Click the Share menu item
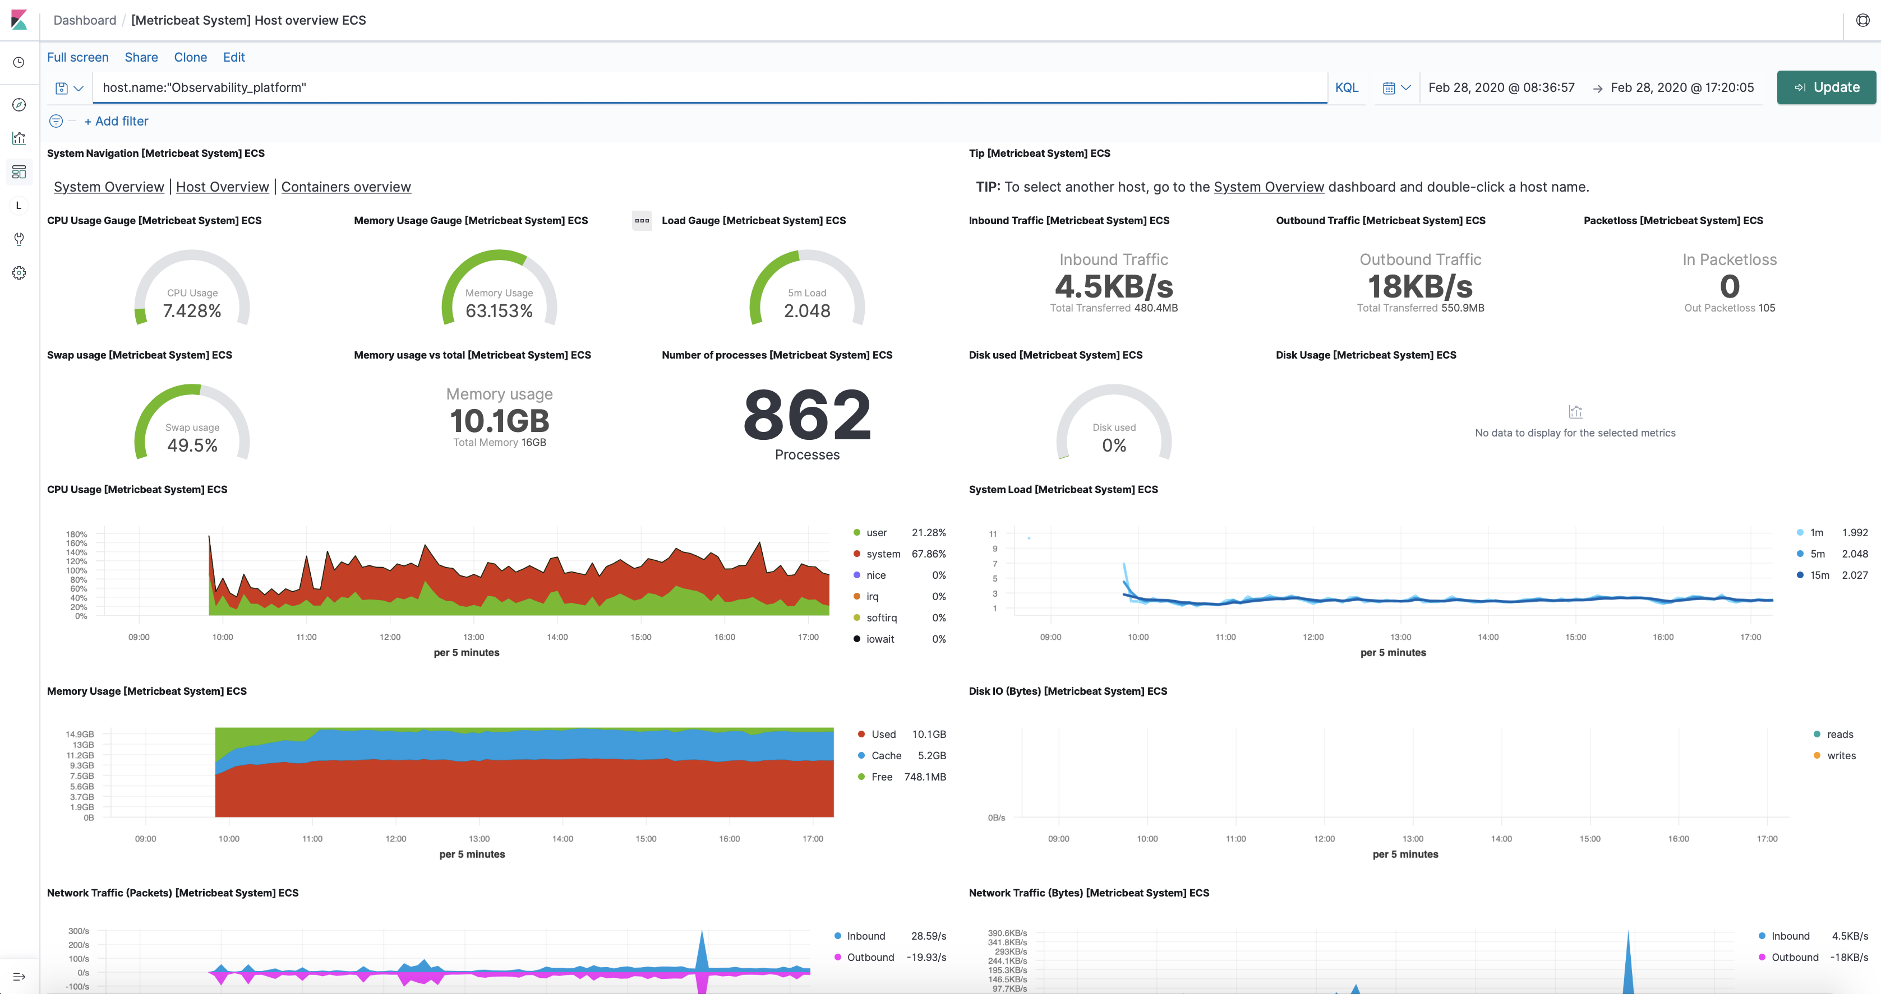Screen dimensions: 1881x994 (x=141, y=57)
